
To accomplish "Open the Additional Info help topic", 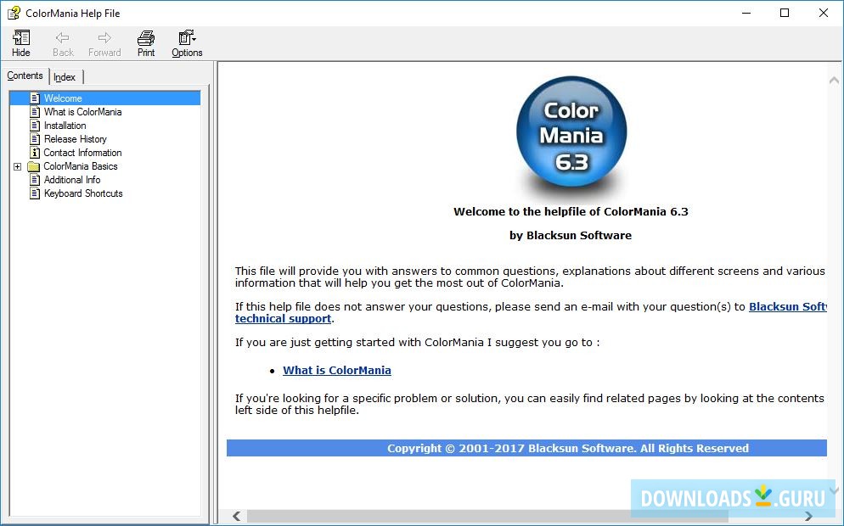I will [x=74, y=180].
